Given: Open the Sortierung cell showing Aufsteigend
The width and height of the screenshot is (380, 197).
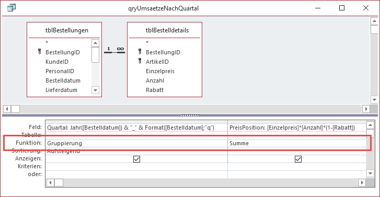Looking at the screenshot, I should (x=136, y=151).
